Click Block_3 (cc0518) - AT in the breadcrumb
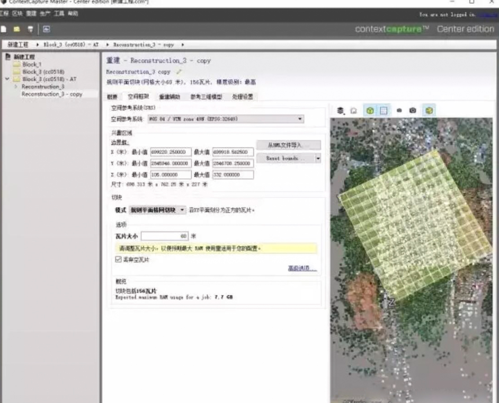499x403 pixels. click(71, 45)
